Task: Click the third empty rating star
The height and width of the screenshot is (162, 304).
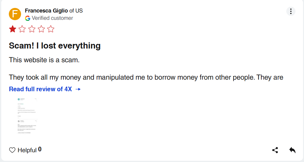Action: [32, 29]
